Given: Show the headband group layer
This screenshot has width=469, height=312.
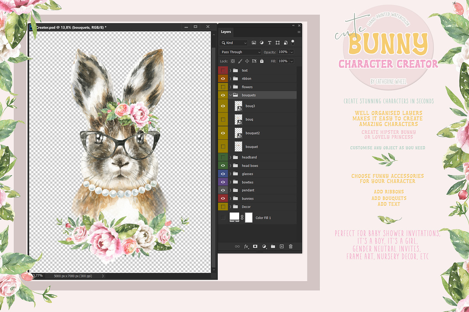Looking at the screenshot, I should (223, 157).
